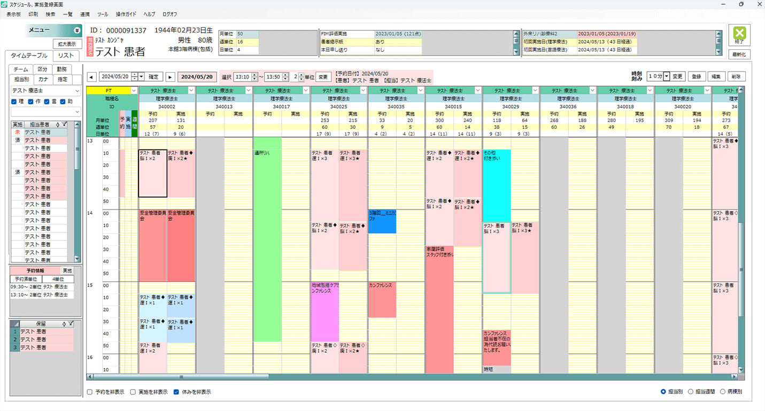Click the 登録 button

(696, 76)
